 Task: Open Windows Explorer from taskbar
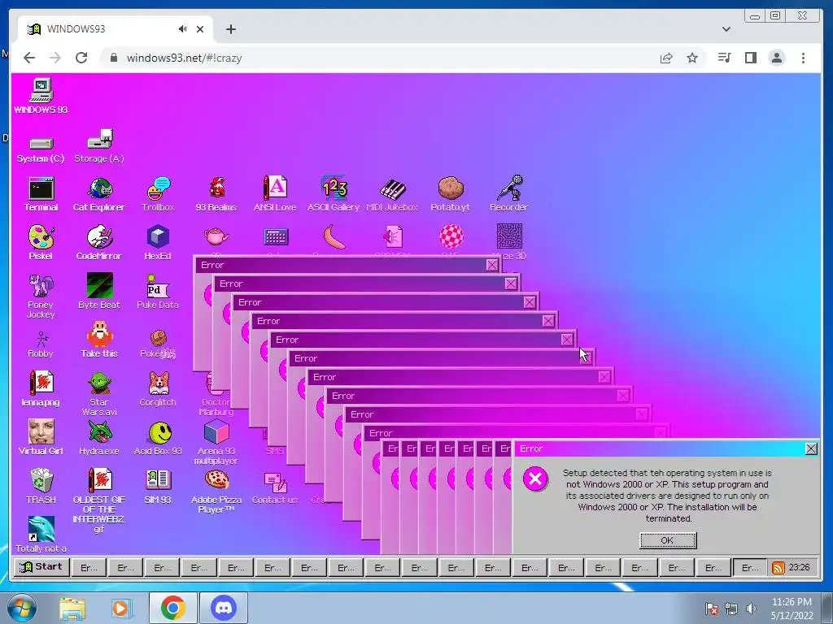click(72, 609)
